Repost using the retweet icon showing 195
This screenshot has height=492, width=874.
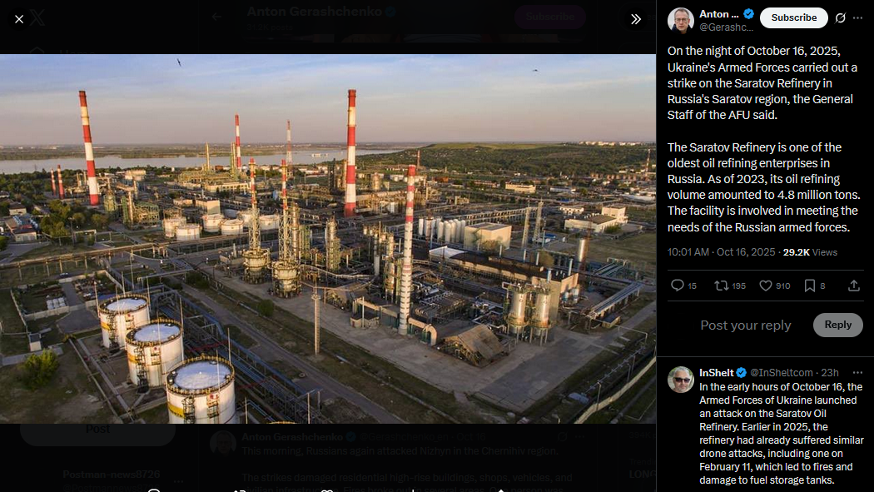click(x=730, y=286)
